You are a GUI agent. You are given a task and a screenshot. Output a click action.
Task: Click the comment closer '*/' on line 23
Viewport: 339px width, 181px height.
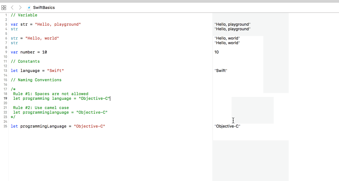[x=13, y=117]
